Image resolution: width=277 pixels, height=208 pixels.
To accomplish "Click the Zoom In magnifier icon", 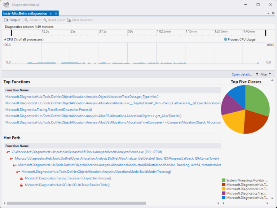I will [26, 20].
